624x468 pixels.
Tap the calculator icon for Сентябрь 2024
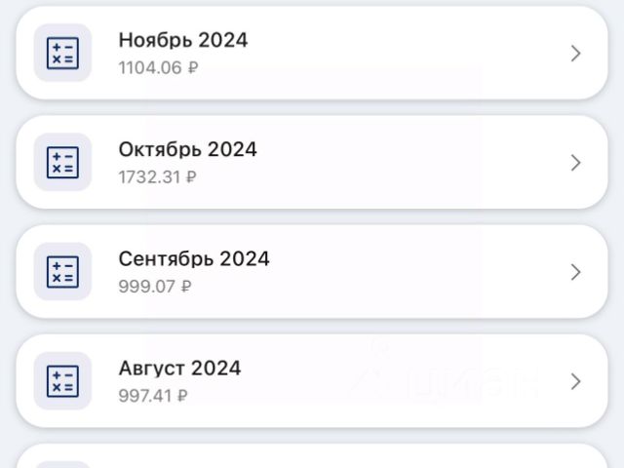62,272
